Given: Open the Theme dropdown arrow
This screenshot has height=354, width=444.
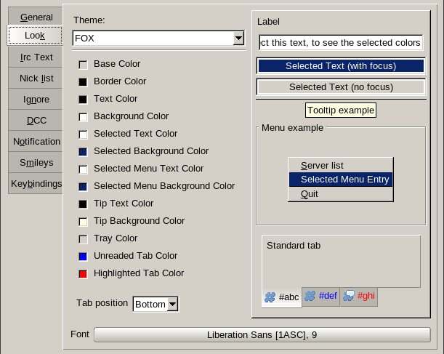Looking at the screenshot, I should coord(238,38).
